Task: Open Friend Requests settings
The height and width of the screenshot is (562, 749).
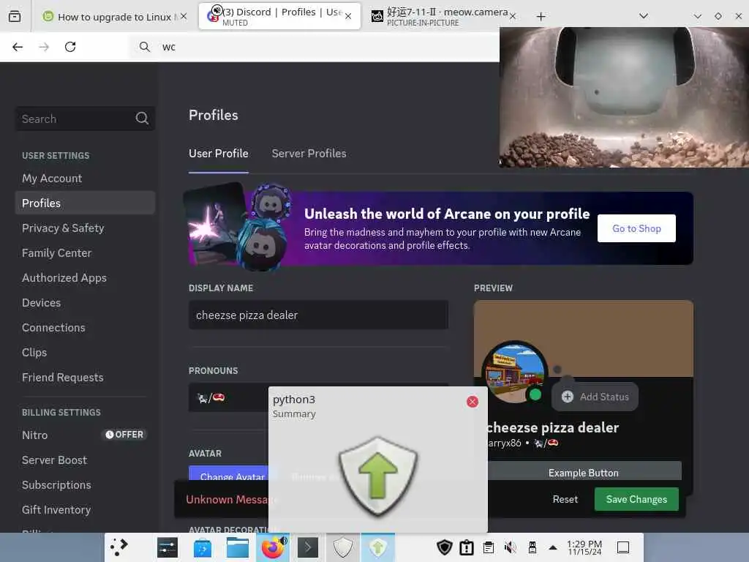Action: coord(85,377)
